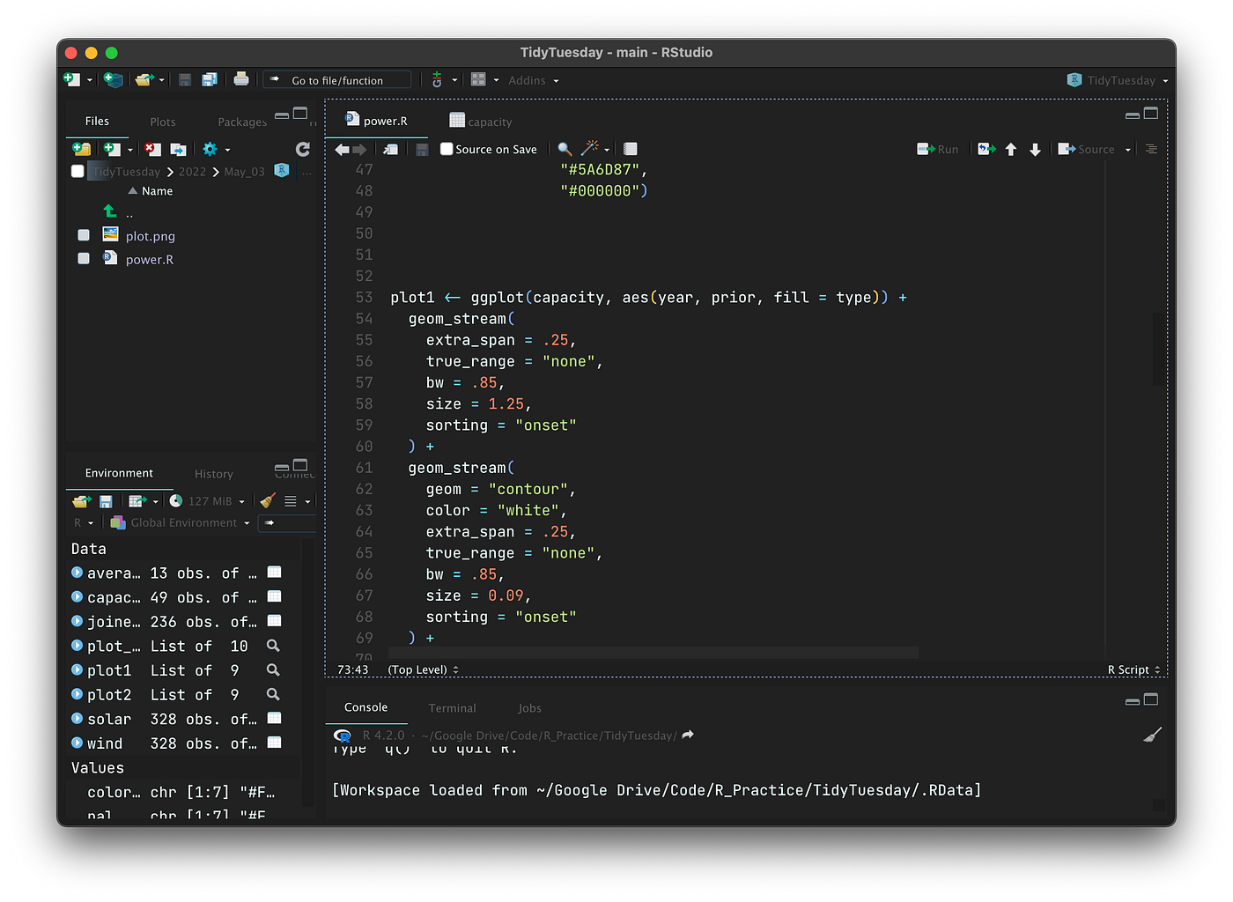Click the save all files icon
Viewport: 1233px width, 902px height.
click(210, 79)
